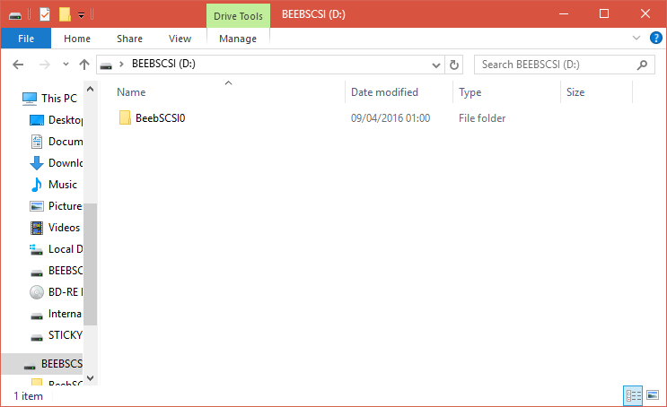Open Help with the question mark icon
This screenshot has width=667, height=407.
656,38
